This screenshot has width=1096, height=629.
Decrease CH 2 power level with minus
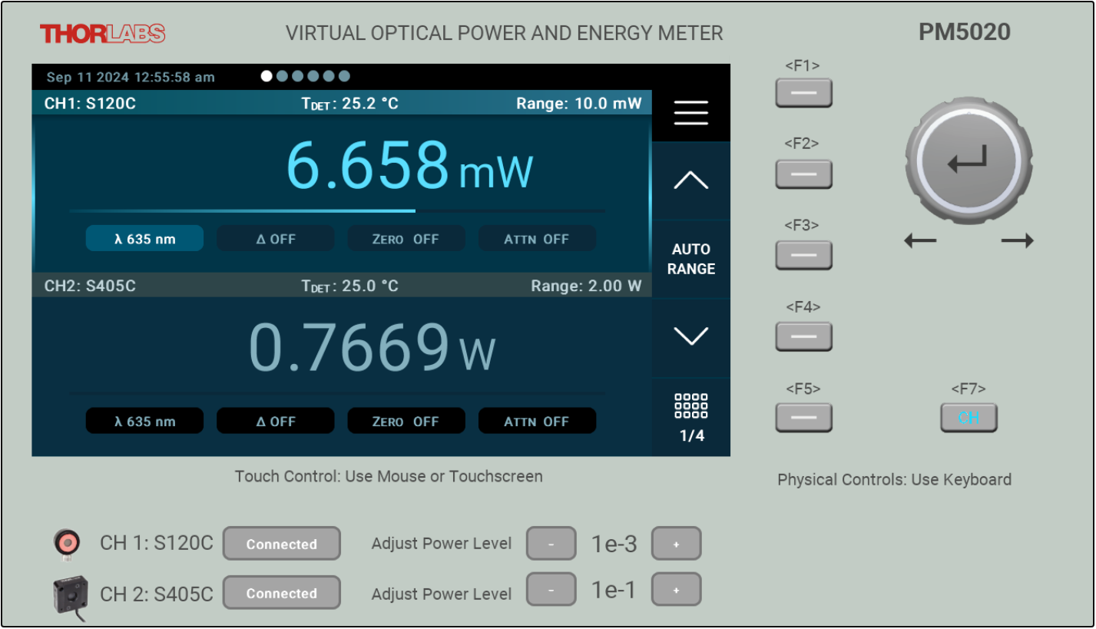(551, 590)
